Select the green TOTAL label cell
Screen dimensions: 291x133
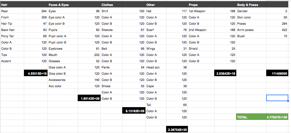(250, 117)
